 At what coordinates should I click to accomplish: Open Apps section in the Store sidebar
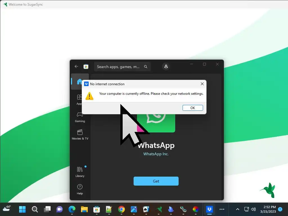click(80, 100)
